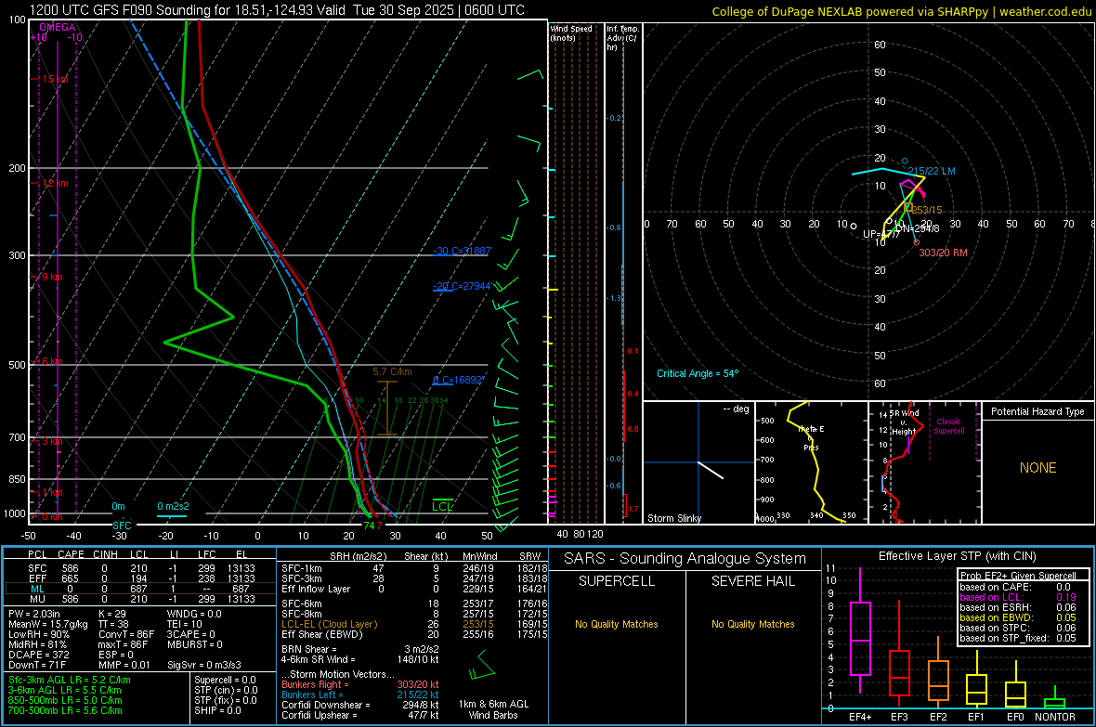The image size is (1096, 727).
Task: Click the 15 km height marker
Action: click(55, 79)
